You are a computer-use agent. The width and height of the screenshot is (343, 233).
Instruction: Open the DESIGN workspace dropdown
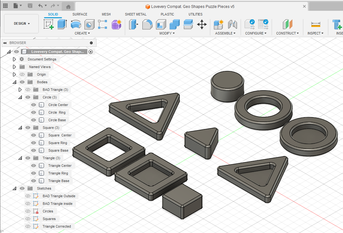[x=21, y=23]
